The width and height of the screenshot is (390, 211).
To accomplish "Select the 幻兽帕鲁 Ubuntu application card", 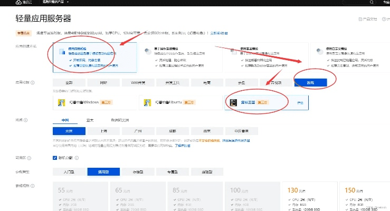I will (180, 102).
